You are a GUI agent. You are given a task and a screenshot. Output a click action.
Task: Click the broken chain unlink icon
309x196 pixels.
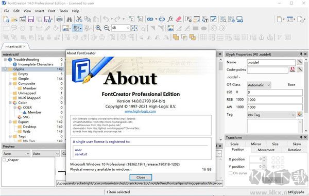(x=162, y=19)
